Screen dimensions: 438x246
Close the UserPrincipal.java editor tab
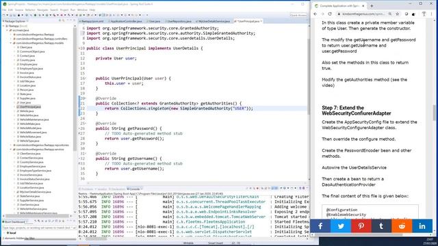[261, 21]
